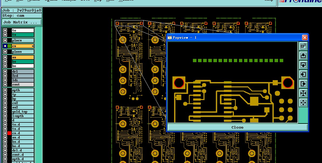322x163 pixels.
Task: Select the layer name bo.d
Action: [x=23, y=146]
